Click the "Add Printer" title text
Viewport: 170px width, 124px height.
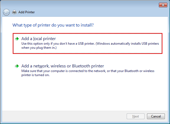click(27, 12)
